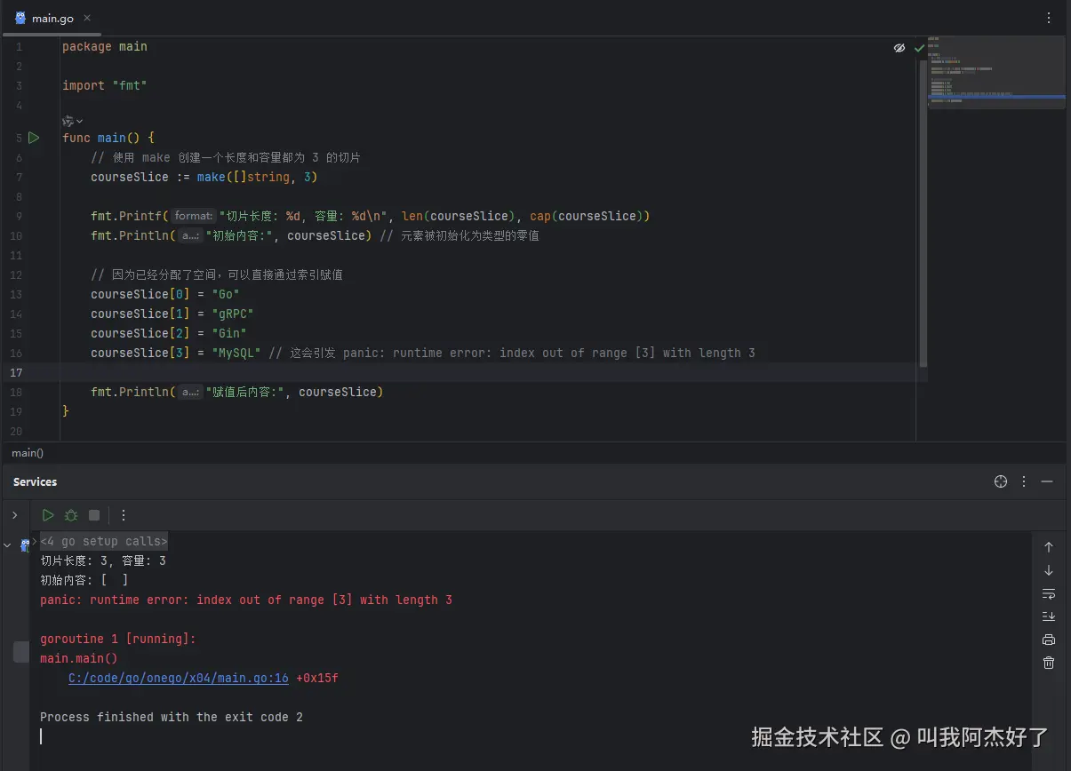Click the green run gutter icon beside func main
Screen dimensions: 1071x771
click(34, 138)
